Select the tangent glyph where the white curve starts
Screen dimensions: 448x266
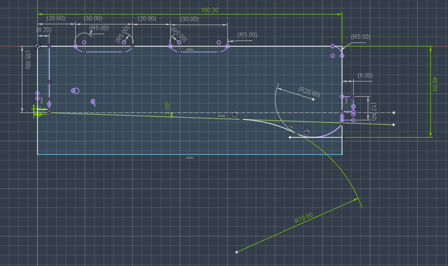pyautogui.click(x=235, y=114)
